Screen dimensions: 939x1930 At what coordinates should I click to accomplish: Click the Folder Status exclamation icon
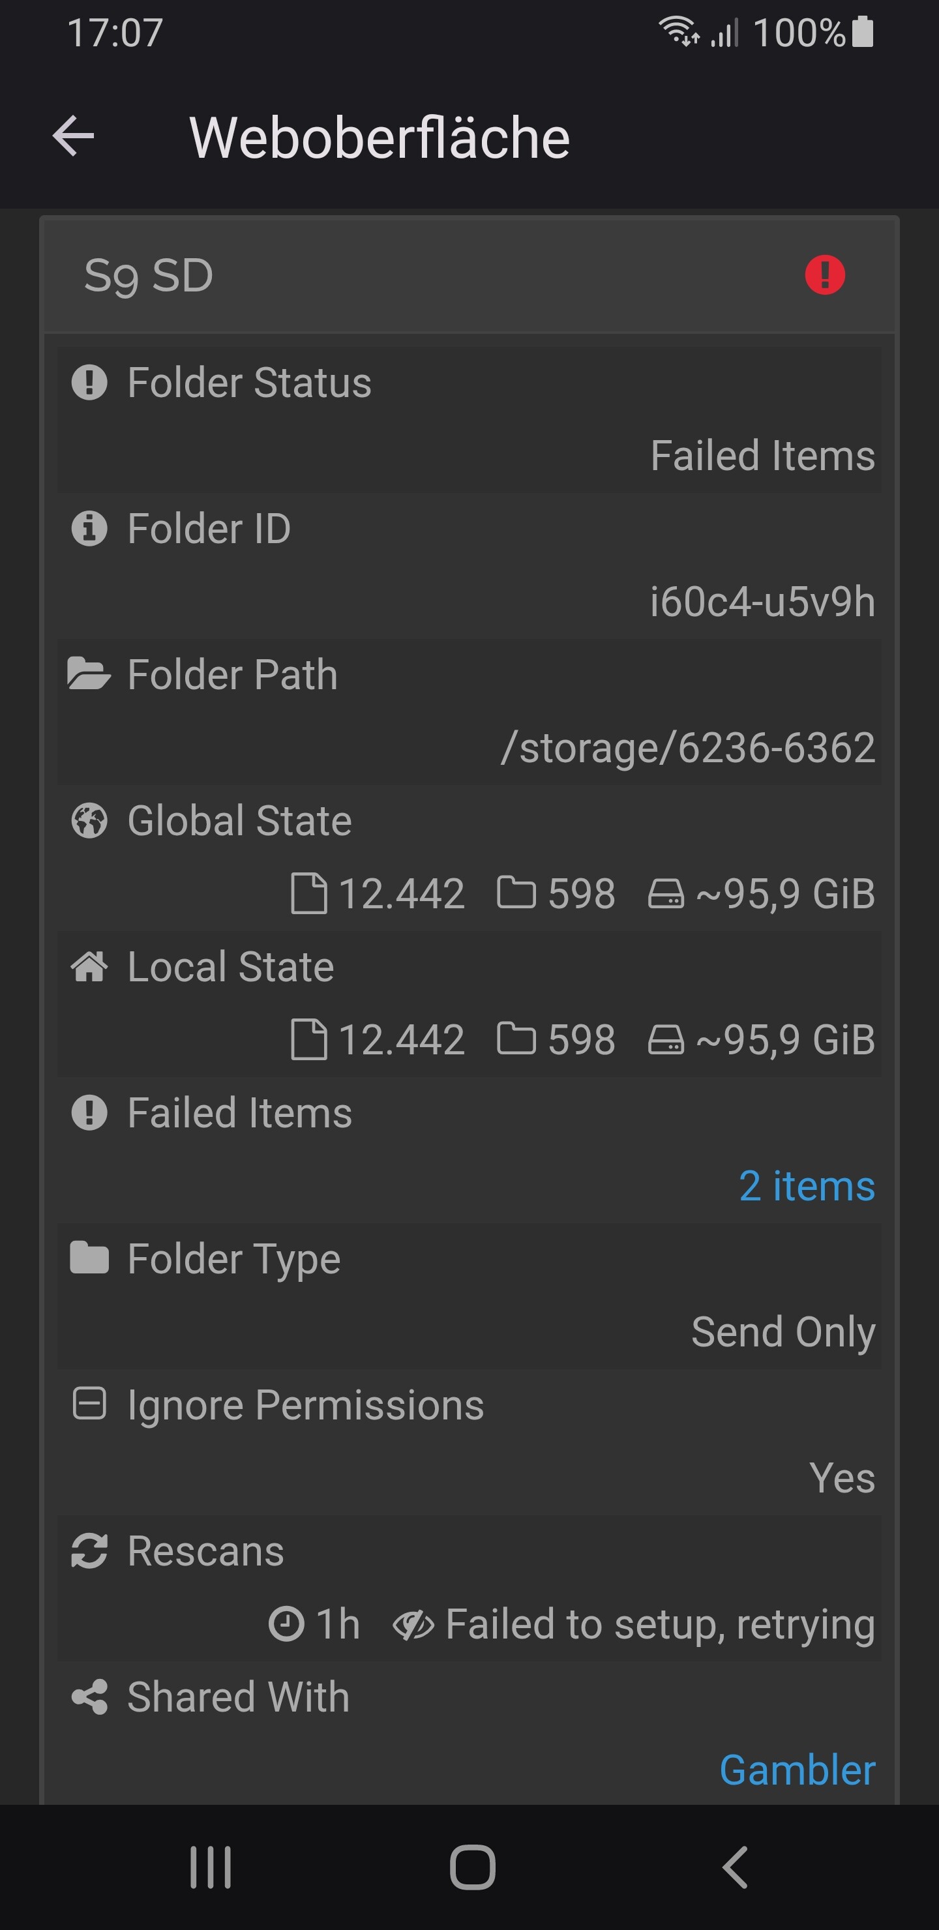[89, 382]
